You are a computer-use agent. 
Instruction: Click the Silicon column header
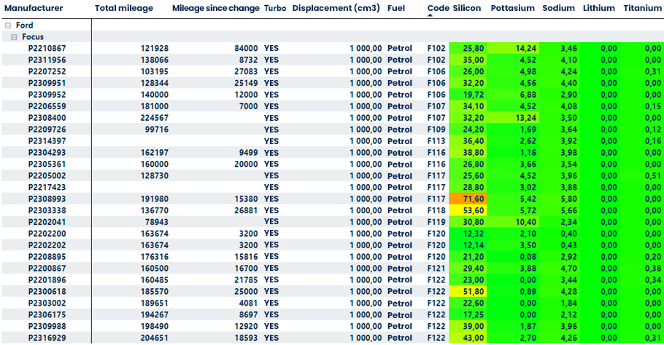pos(467,8)
